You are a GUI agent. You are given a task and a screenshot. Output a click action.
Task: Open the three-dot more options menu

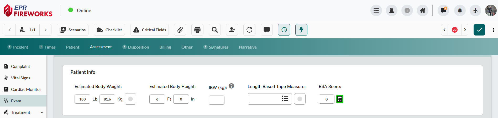point(494,30)
